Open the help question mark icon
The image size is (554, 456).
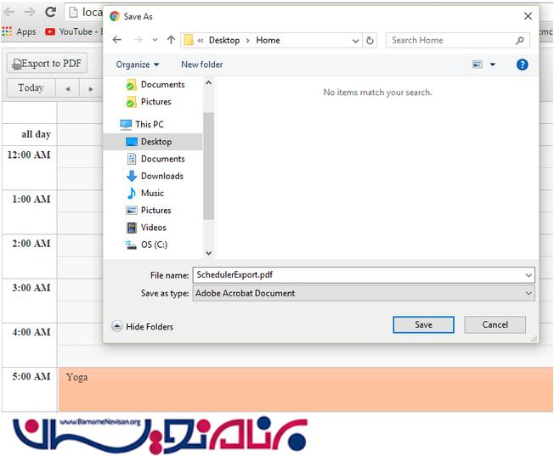pyautogui.click(x=523, y=65)
